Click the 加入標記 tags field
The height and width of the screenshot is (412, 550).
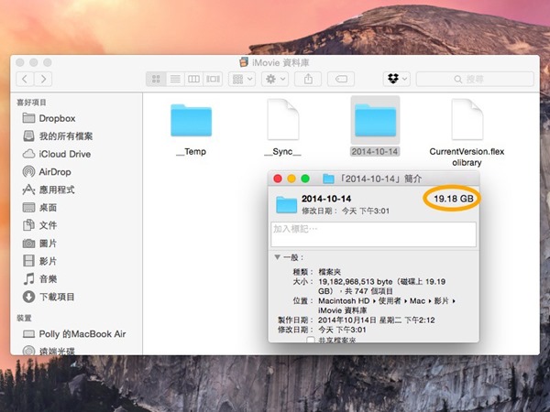pyautogui.click(x=374, y=234)
